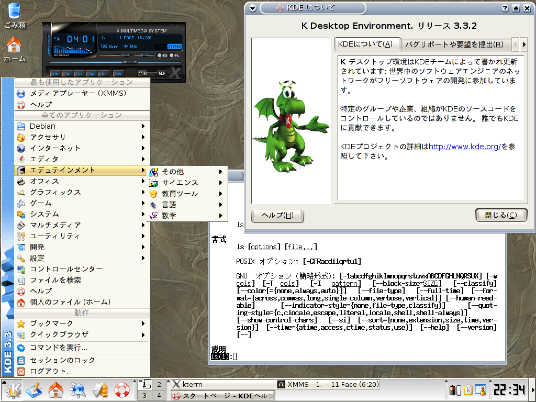Choose セッションのロック in the K menu
The height and width of the screenshot is (402, 536).
pos(82,360)
